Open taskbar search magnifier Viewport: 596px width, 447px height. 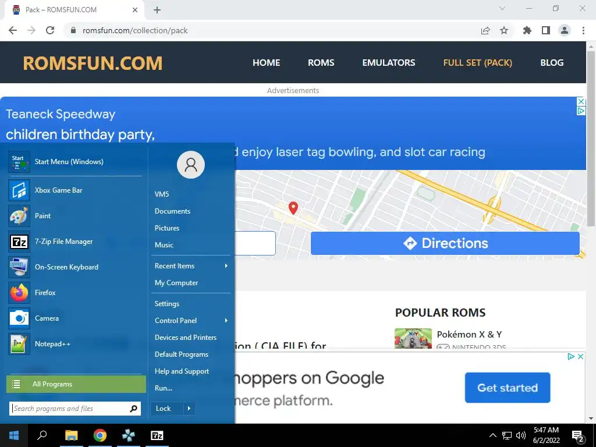click(42, 435)
